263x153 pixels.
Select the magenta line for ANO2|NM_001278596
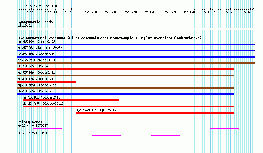pos(136,136)
